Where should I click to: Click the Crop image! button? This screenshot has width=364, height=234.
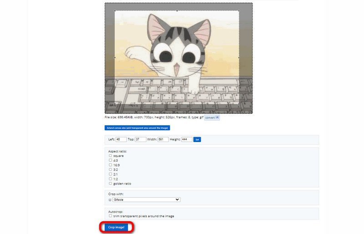click(116, 227)
